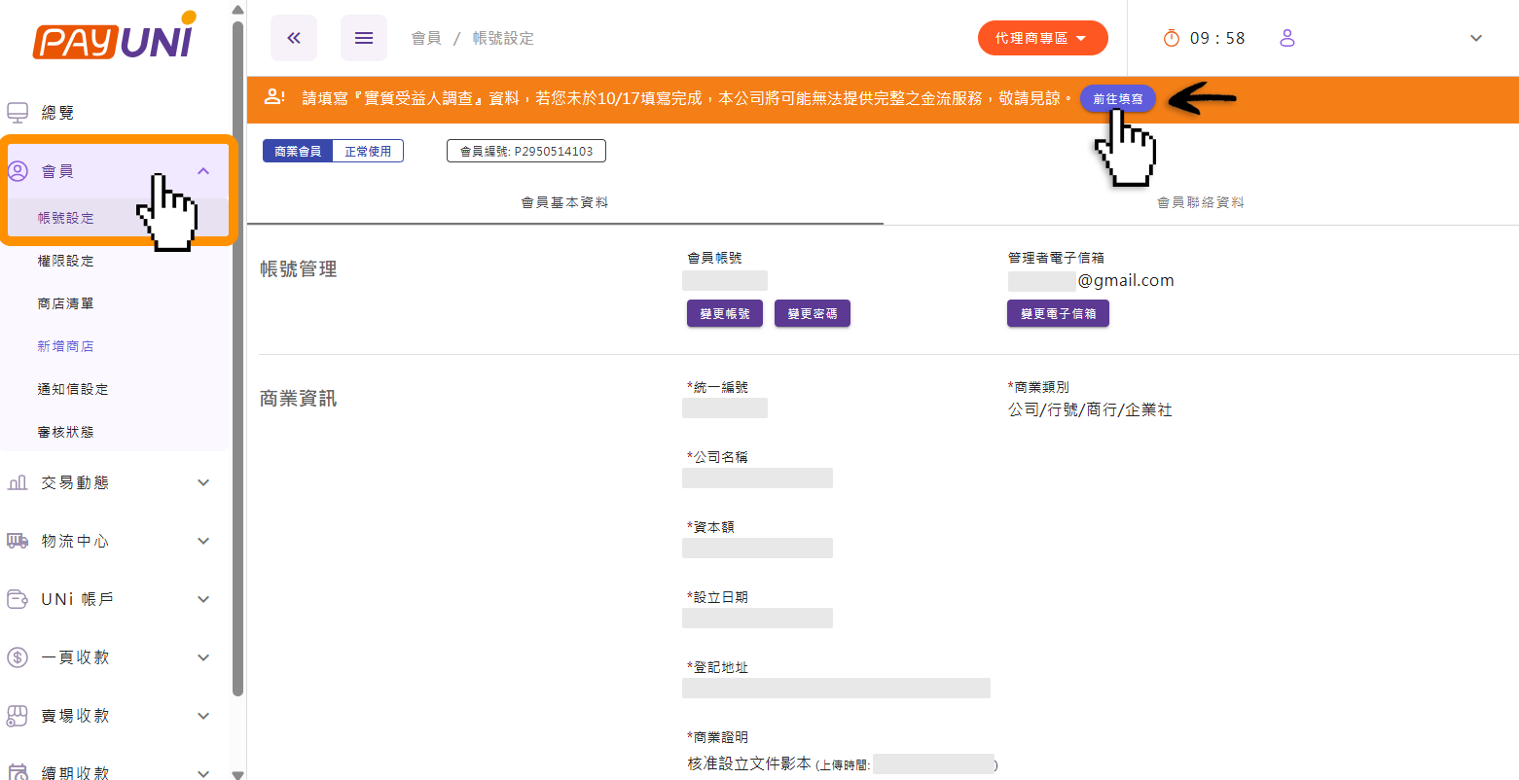
Task: Click the hamburger menu icon
Action: tap(364, 39)
